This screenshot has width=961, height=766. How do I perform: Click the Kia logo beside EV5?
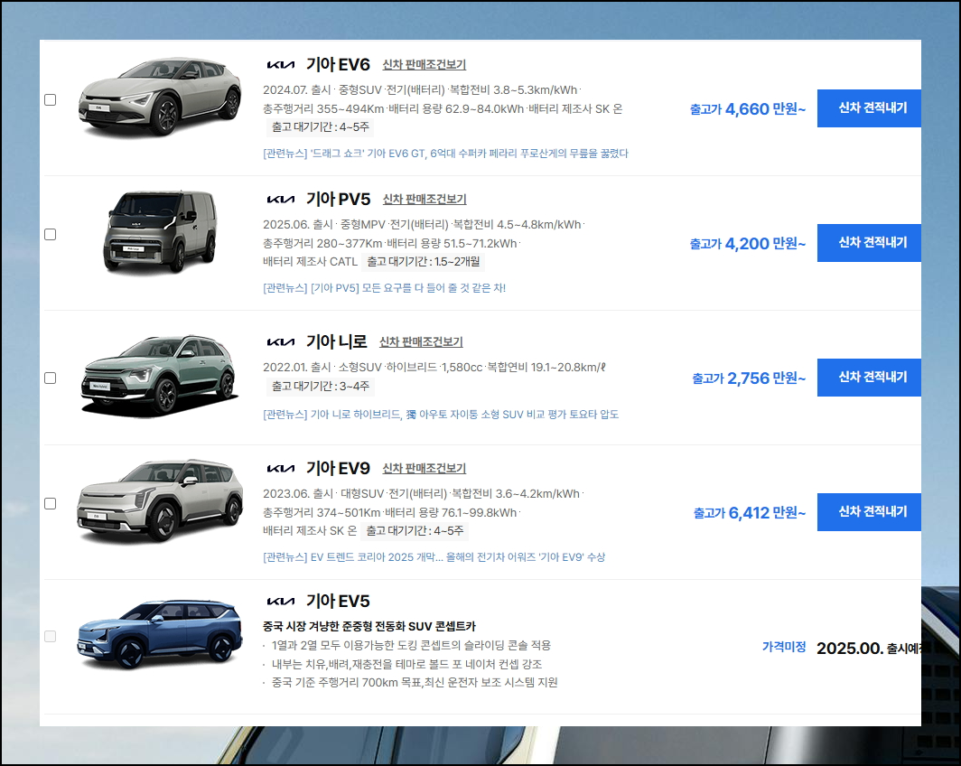coord(281,602)
